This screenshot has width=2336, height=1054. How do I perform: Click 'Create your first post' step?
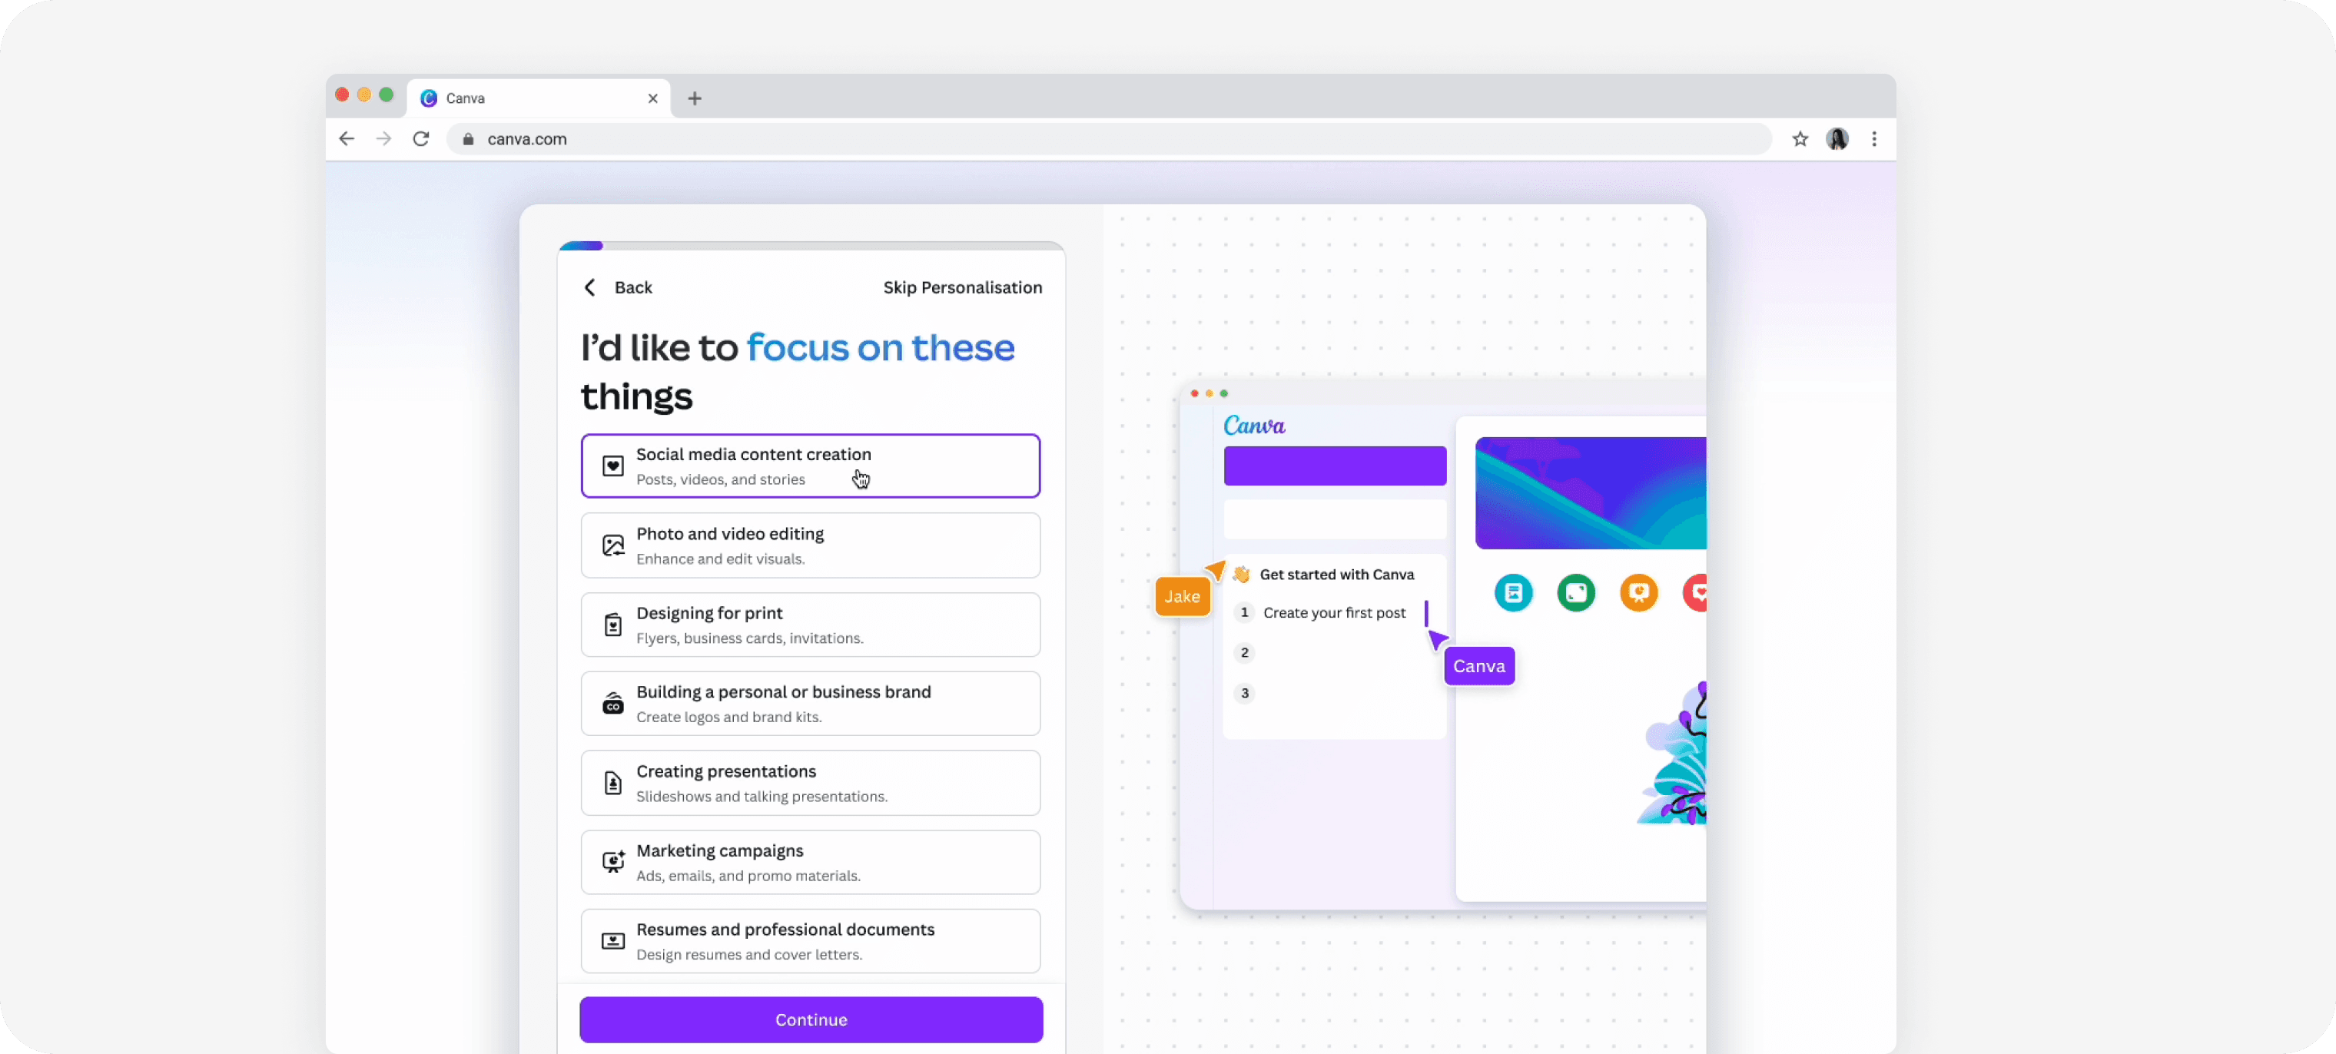point(1334,612)
